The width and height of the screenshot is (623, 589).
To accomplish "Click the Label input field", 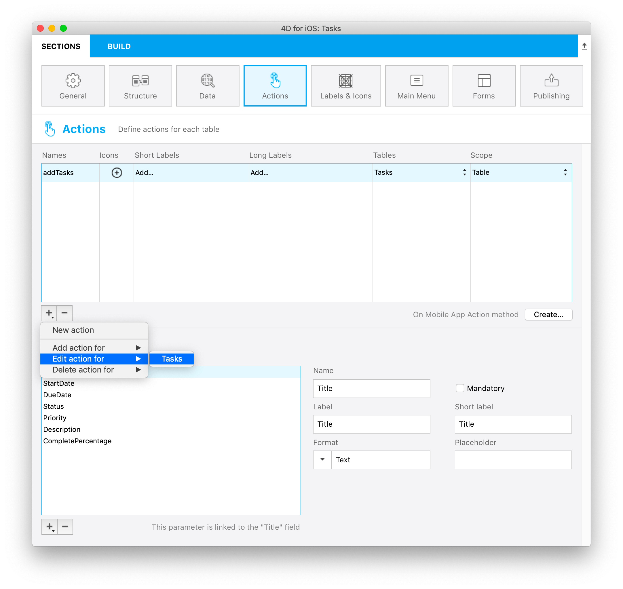I will 371,424.
